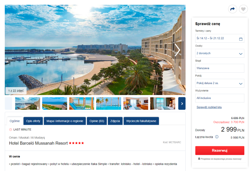Show next photo with large white arrow
Image resolution: width=252 pixels, height=171 pixels.
(177, 50)
